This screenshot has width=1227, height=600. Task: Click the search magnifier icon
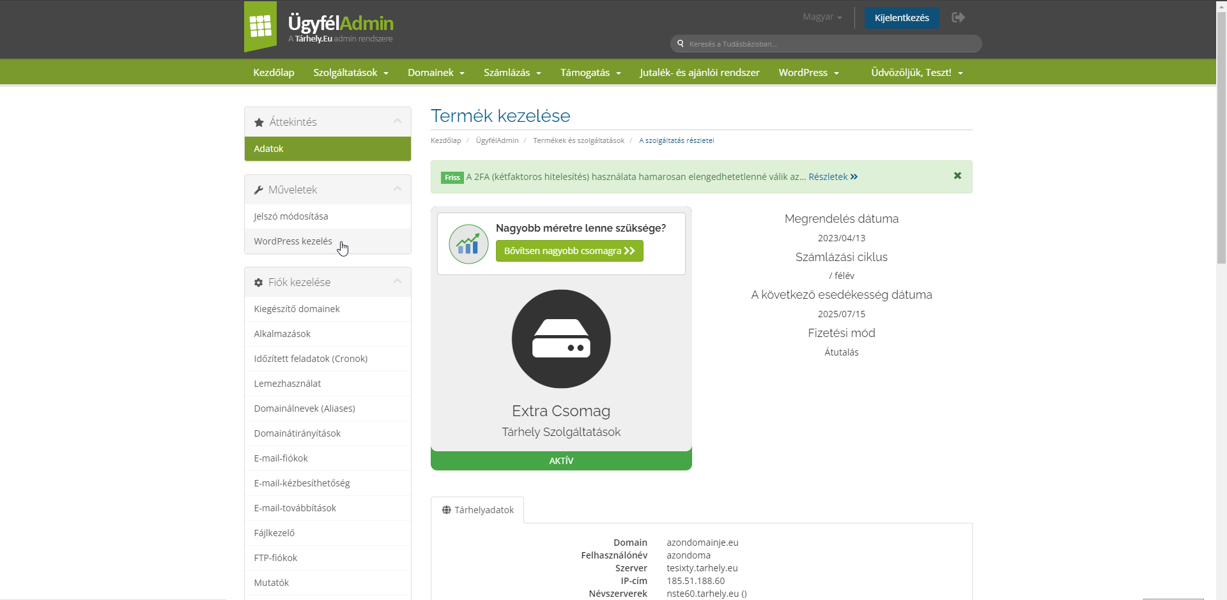point(681,44)
